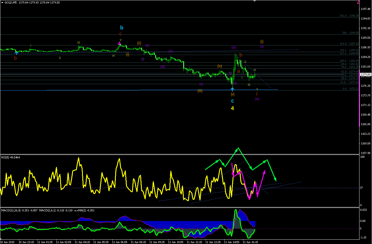This screenshot has width=372, height=244.
Task: Select the orange '(iv)' wave label
Action: [220, 66]
